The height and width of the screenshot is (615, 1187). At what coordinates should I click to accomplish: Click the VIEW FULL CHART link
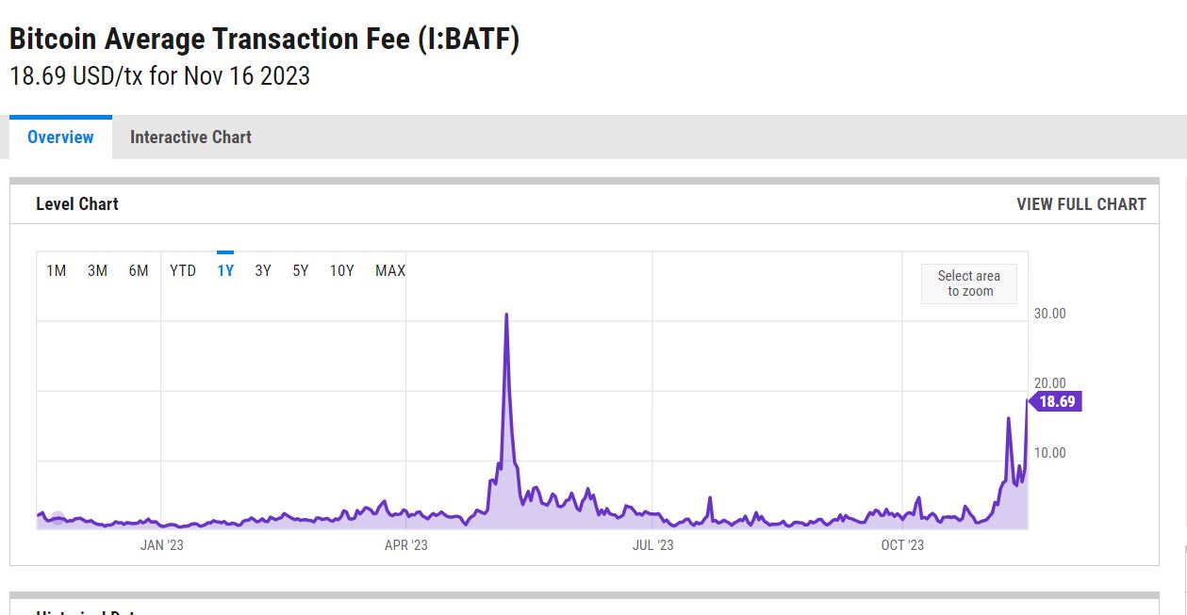(x=1080, y=204)
